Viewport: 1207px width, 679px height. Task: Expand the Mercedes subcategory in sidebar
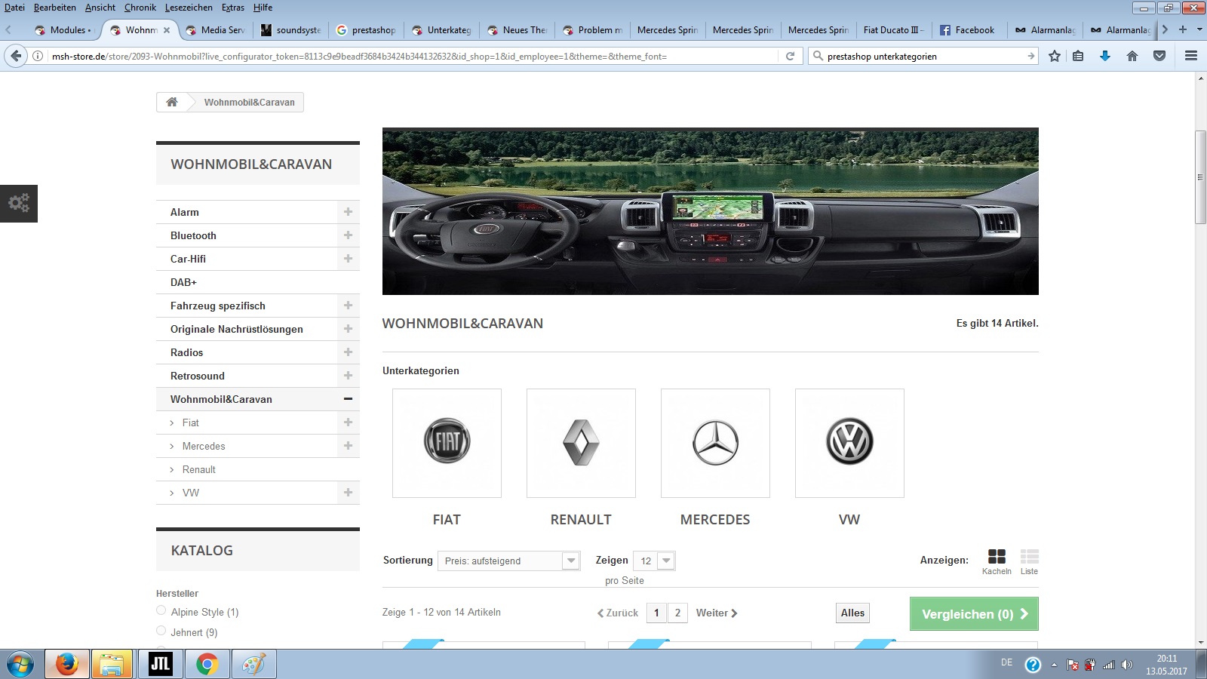348,446
